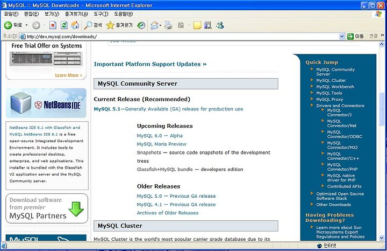
Task: Open MySQL Connector/J in Quick Jump
Action: point(339,113)
